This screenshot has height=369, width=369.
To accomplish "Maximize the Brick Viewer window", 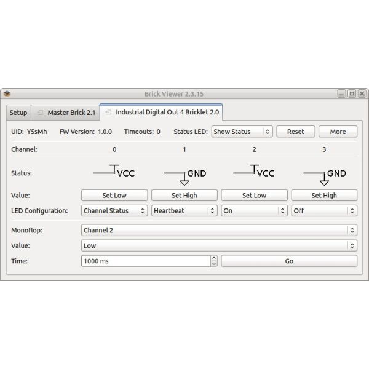I will [x=352, y=93].
